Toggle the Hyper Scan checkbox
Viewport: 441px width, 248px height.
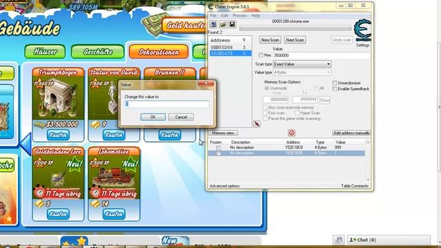(297, 113)
